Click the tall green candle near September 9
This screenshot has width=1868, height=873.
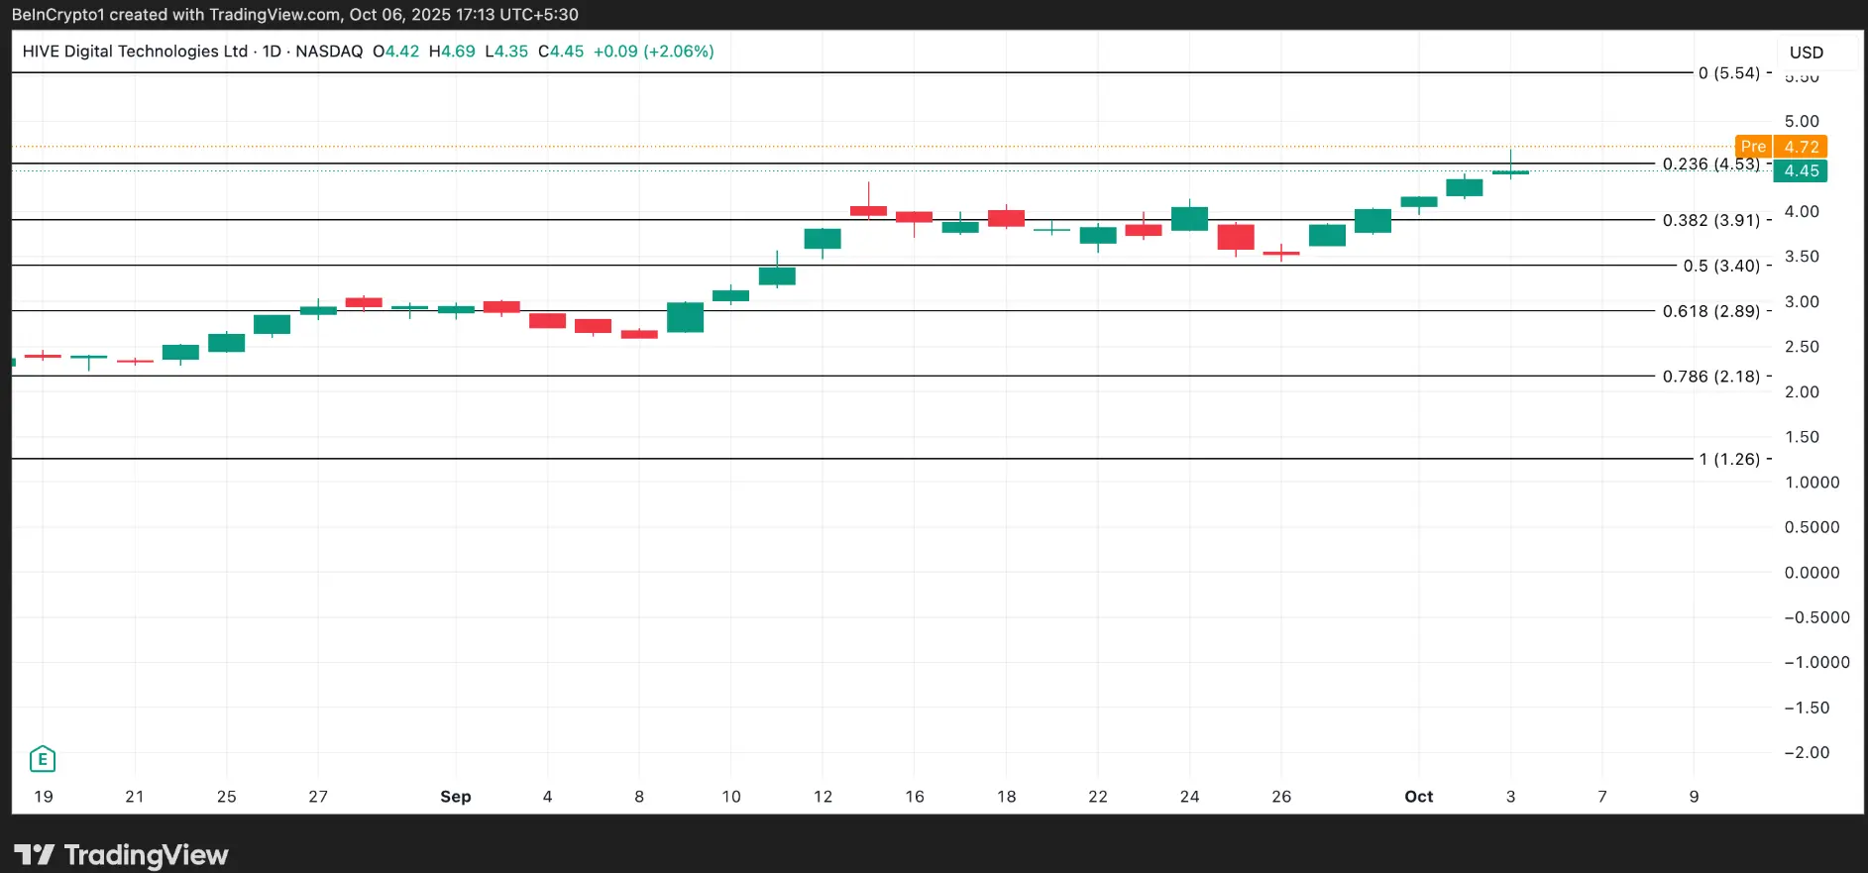(x=685, y=317)
